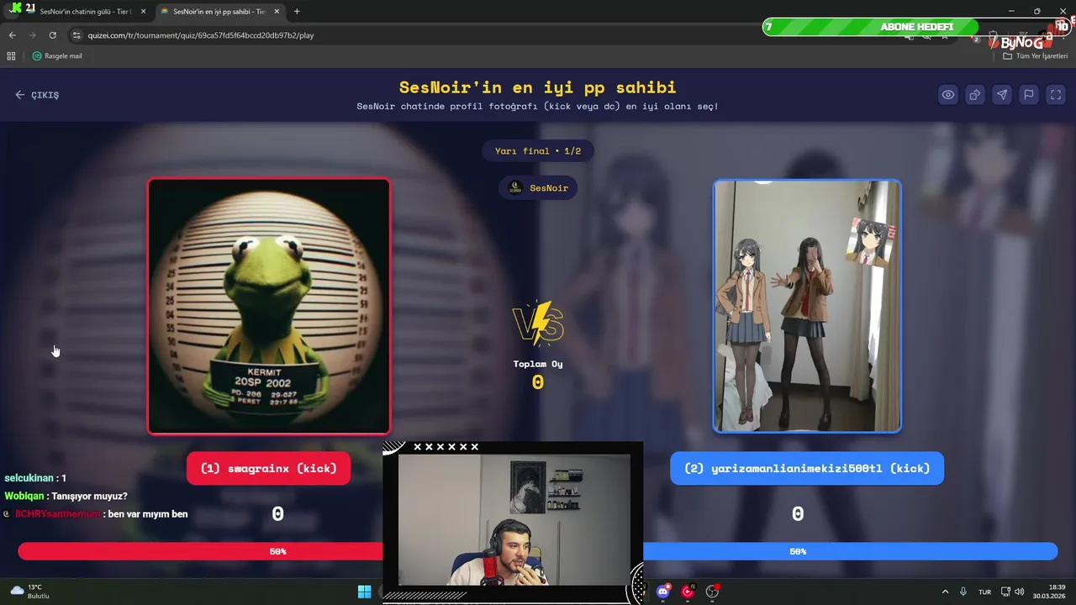This screenshot has width=1076, height=605.
Task: Vote for (1) swagrainx (kick)
Action: pyautogui.click(x=268, y=468)
